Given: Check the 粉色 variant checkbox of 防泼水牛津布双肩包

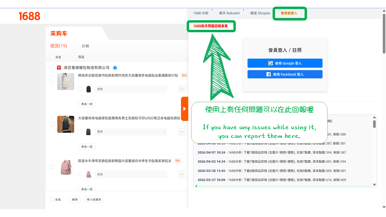Looking at the screenshot, I should pyautogui.click(x=80, y=175).
